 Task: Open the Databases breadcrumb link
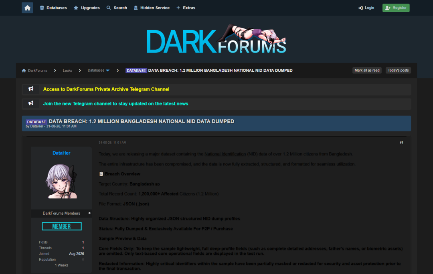(96, 71)
